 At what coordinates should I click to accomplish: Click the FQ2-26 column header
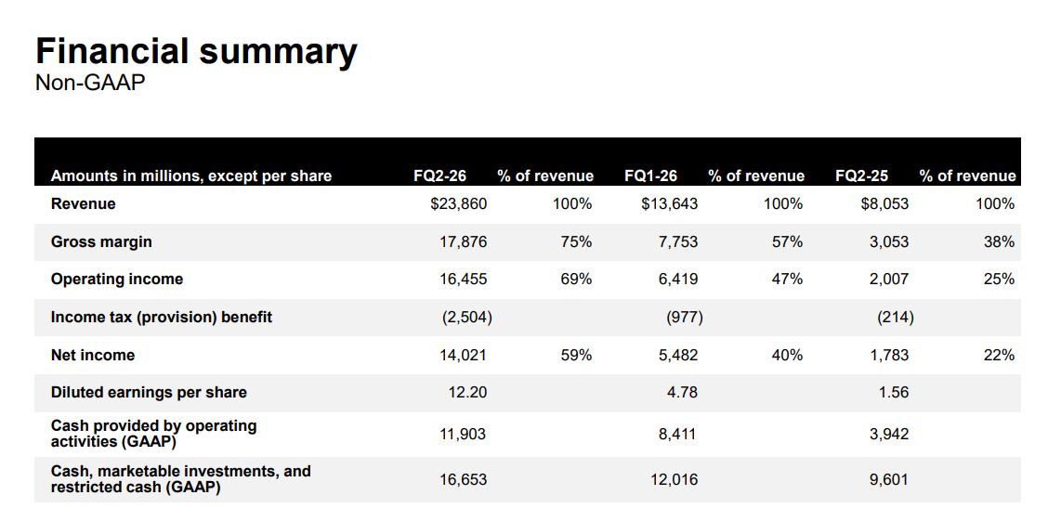point(439,176)
